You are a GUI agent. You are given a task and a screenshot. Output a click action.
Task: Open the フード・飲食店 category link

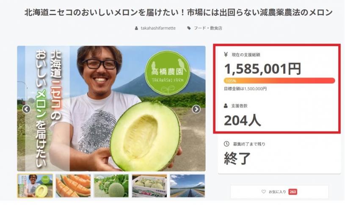208,28
